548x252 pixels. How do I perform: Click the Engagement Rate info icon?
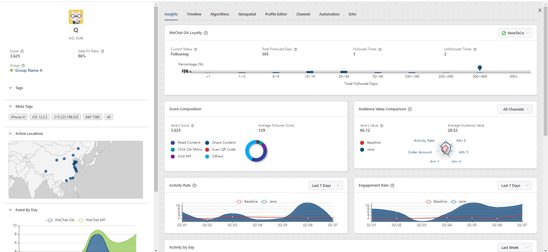(x=392, y=185)
